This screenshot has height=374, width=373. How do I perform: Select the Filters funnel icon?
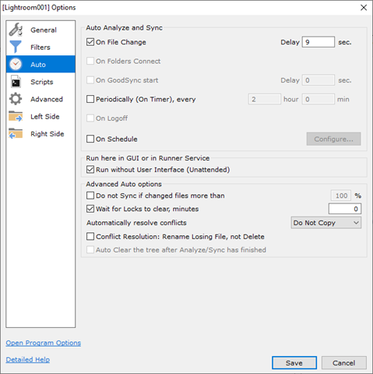click(16, 47)
